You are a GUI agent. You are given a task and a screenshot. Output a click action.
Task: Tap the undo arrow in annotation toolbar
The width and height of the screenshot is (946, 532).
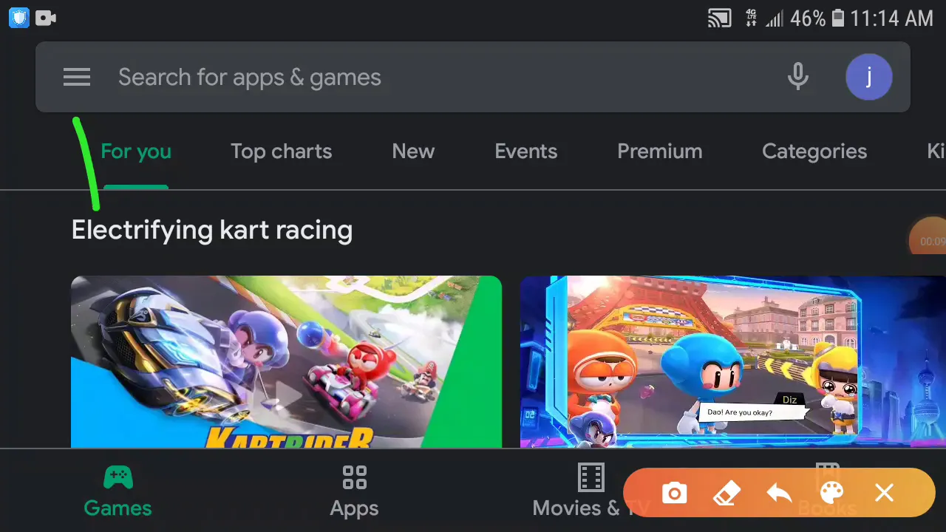coord(779,493)
